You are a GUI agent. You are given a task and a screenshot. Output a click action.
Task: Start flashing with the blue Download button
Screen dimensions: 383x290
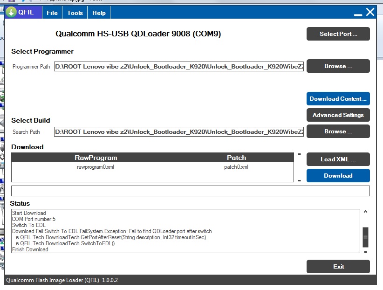(x=338, y=176)
